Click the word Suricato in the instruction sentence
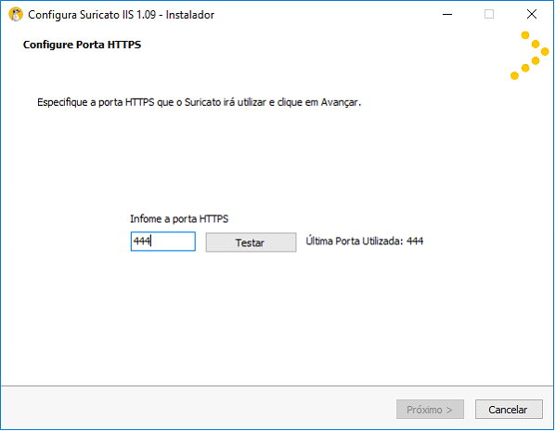555x431 pixels. tap(203, 102)
